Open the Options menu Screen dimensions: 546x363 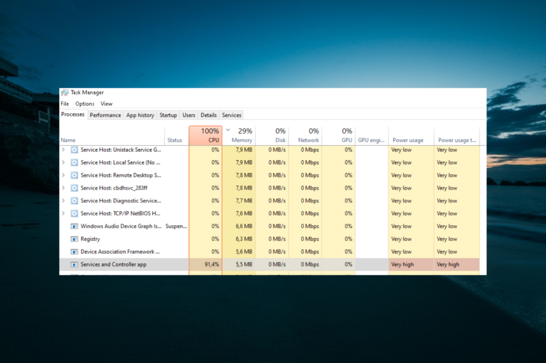click(84, 103)
